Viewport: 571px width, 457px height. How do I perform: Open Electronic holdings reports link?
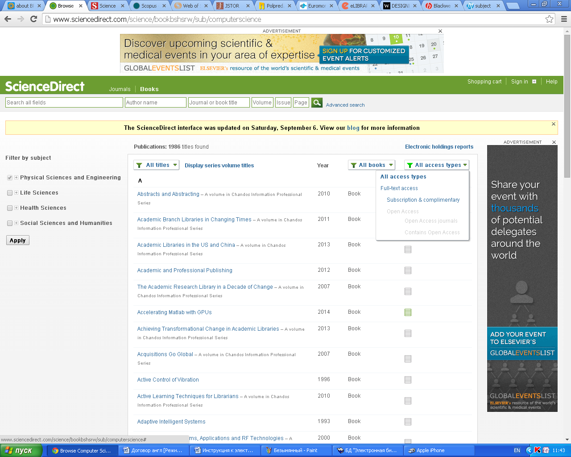(x=439, y=146)
